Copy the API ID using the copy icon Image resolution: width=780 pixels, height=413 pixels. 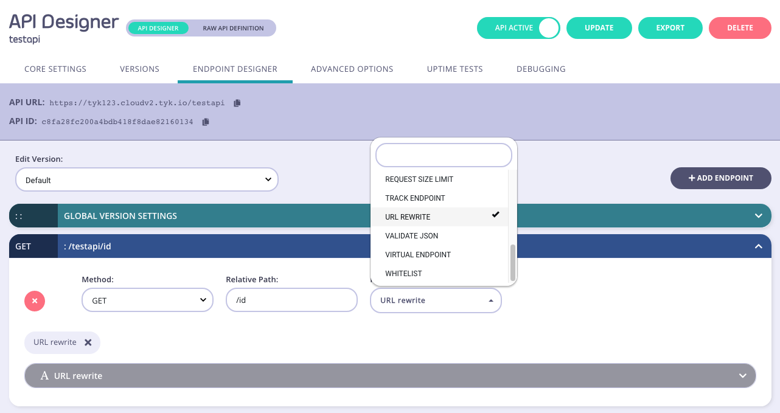(x=205, y=122)
